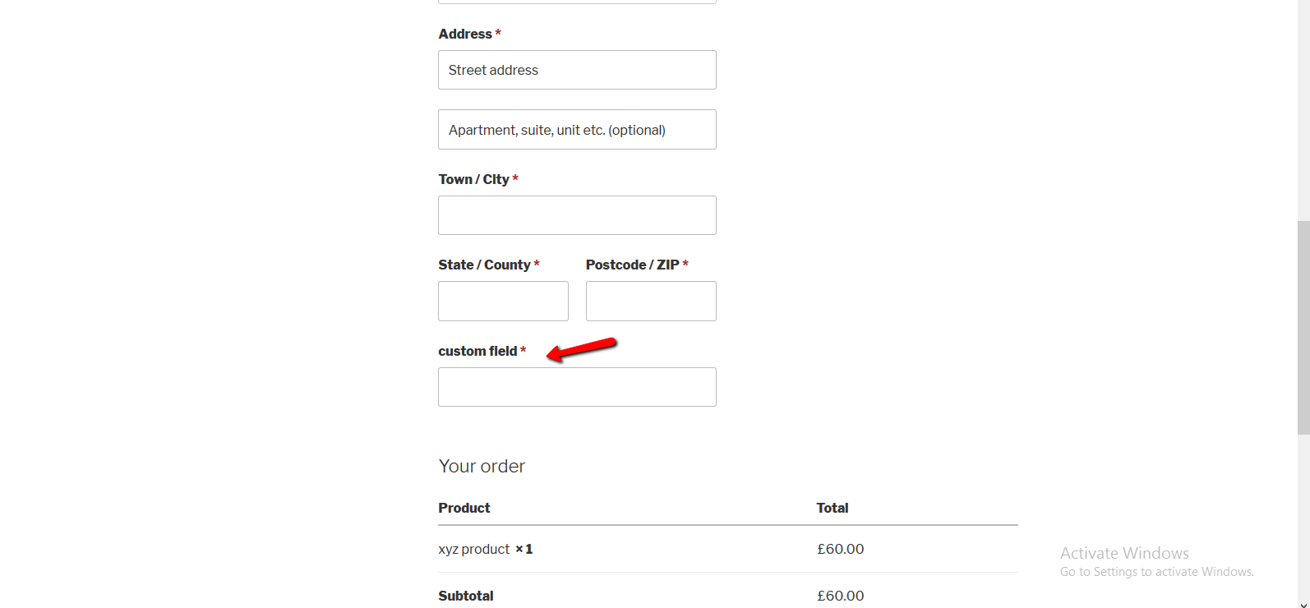Click the Town / City label
The width and height of the screenshot is (1310, 608).
pyautogui.click(x=474, y=179)
